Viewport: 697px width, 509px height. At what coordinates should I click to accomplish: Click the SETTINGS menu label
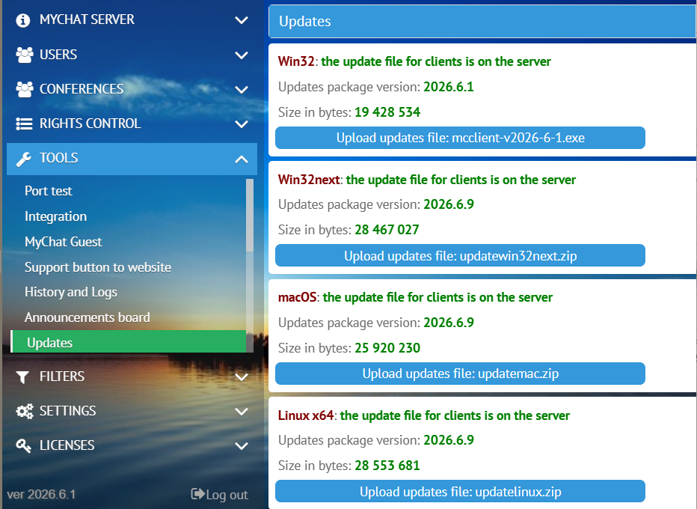click(x=67, y=411)
